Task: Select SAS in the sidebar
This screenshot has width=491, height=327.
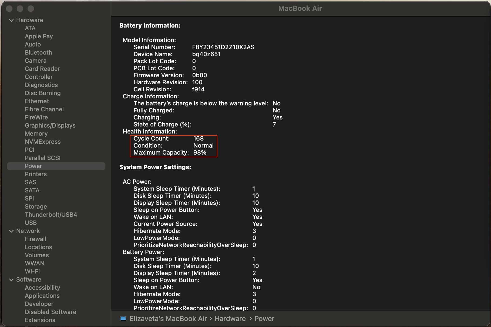Action: [x=31, y=182]
